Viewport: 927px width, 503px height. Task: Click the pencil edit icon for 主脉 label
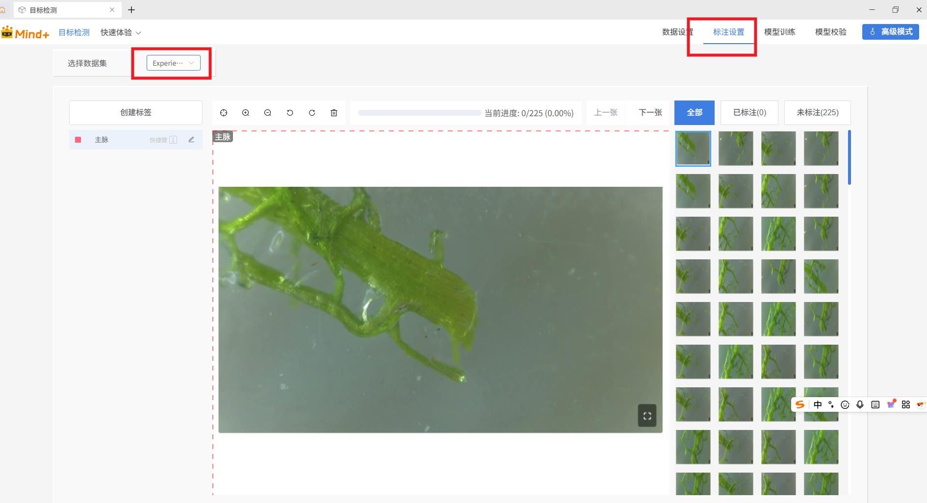click(191, 140)
